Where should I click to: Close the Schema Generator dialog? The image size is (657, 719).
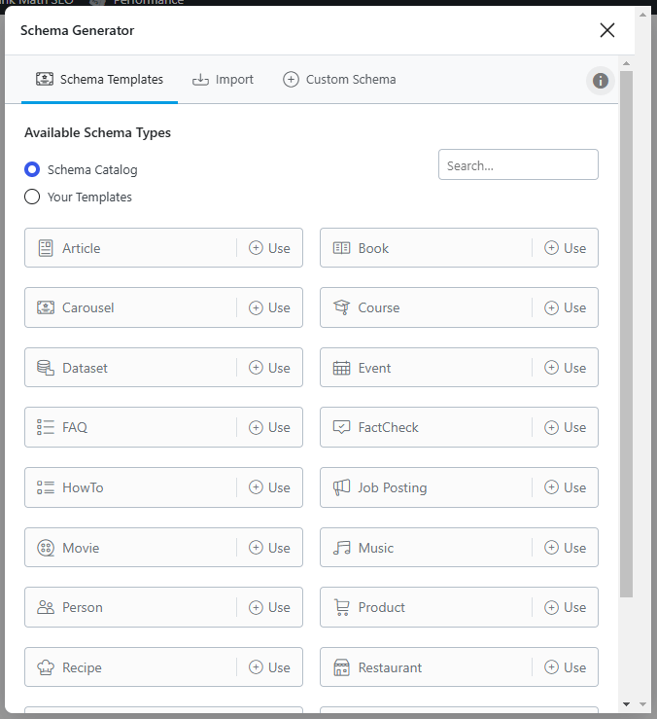pos(607,30)
